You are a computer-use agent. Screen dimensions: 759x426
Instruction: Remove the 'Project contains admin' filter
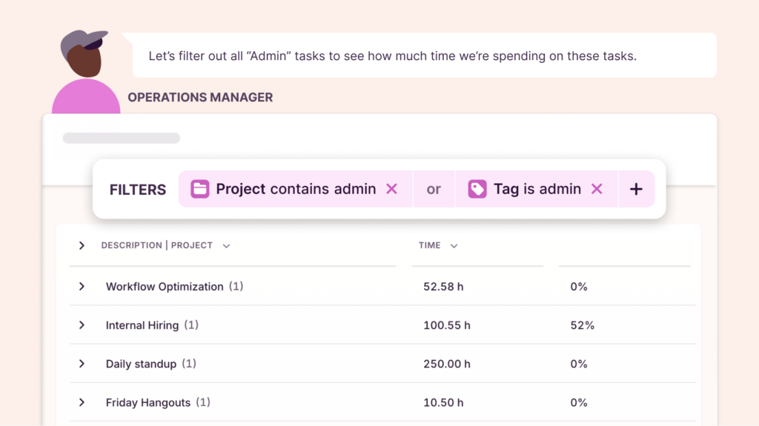pos(391,189)
